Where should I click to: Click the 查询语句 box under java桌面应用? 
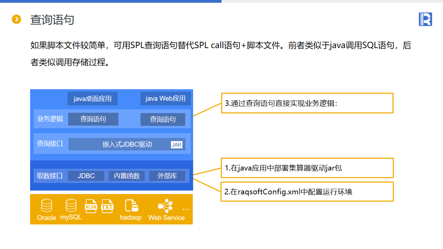(x=93, y=119)
